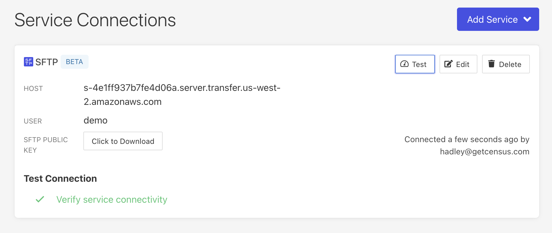This screenshot has height=233, width=552.
Task: Click the Service Connections page title
Action: click(95, 20)
